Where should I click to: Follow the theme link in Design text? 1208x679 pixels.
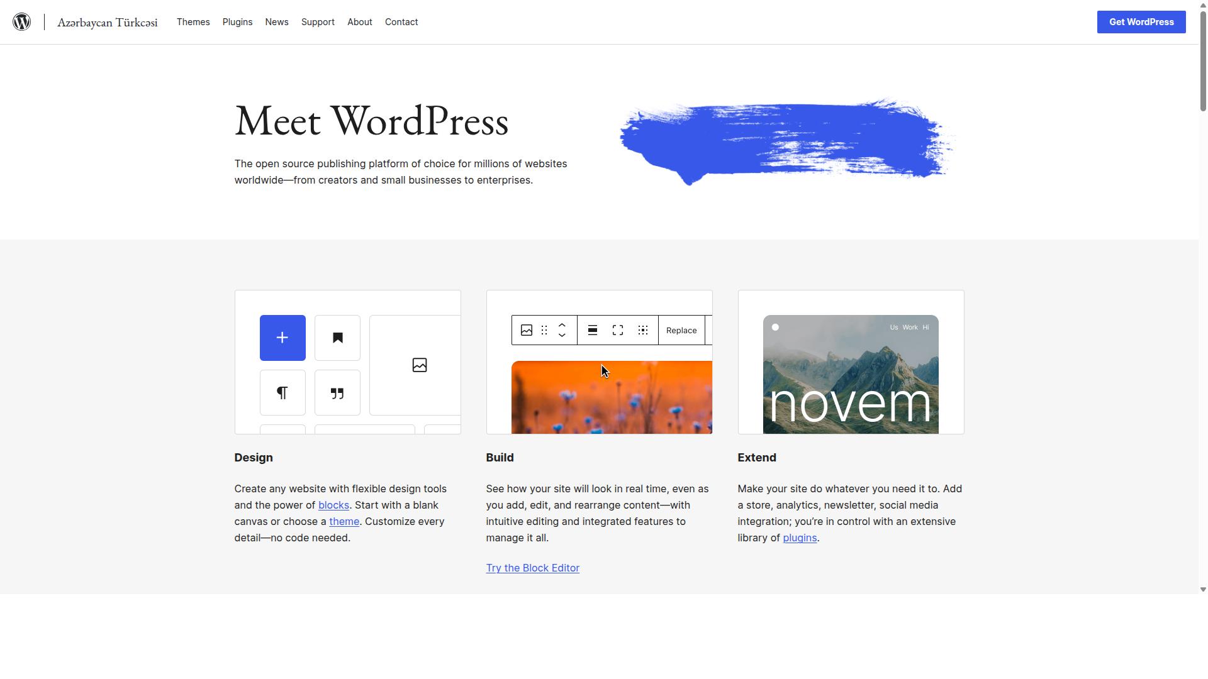click(344, 522)
